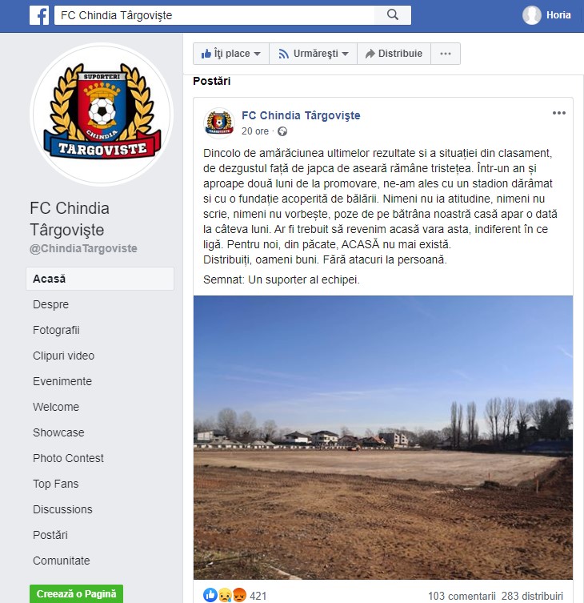Click the 103 comentarii link
This screenshot has width=584, height=603.
pyautogui.click(x=462, y=596)
